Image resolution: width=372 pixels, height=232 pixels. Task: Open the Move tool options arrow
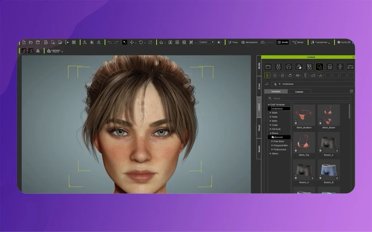[136, 43]
